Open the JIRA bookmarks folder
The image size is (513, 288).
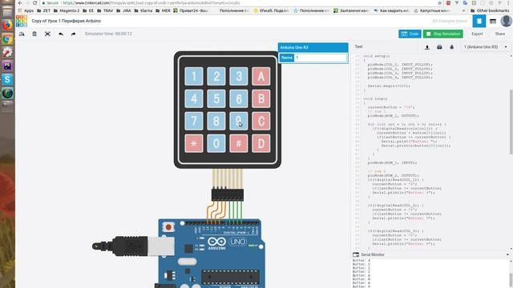123,10
